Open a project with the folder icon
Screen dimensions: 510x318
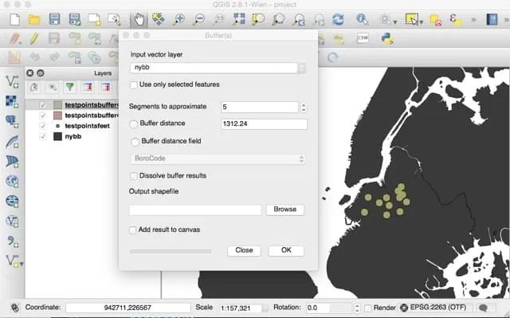34,19
